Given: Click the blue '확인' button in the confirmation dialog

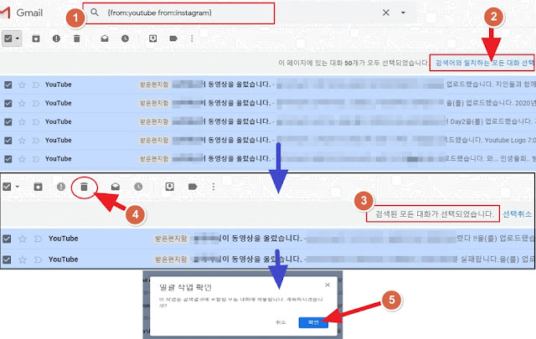Looking at the screenshot, I should pos(313,322).
